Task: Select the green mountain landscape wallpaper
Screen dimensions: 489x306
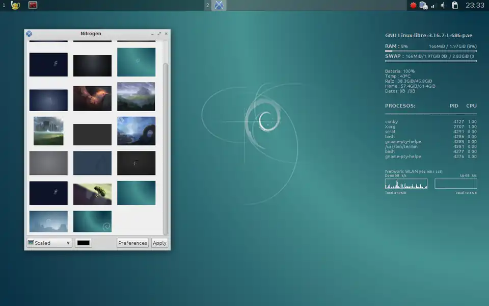Action: [x=136, y=97]
